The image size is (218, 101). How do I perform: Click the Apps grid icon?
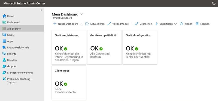click(4, 41)
